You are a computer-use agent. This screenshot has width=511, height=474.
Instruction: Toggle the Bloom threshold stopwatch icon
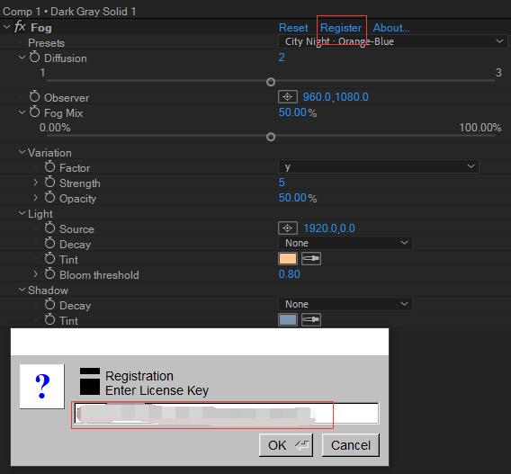[49, 273]
